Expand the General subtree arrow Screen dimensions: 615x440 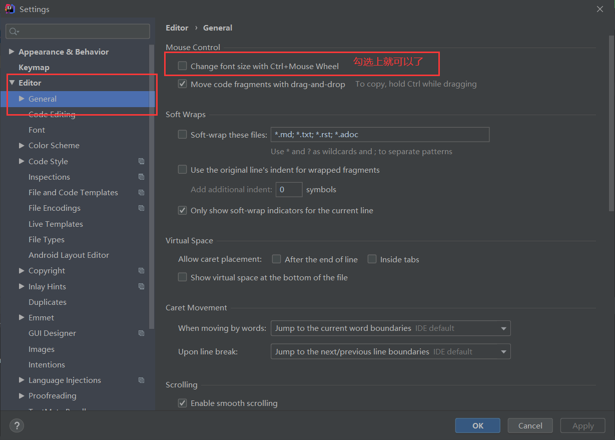tap(22, 99)
